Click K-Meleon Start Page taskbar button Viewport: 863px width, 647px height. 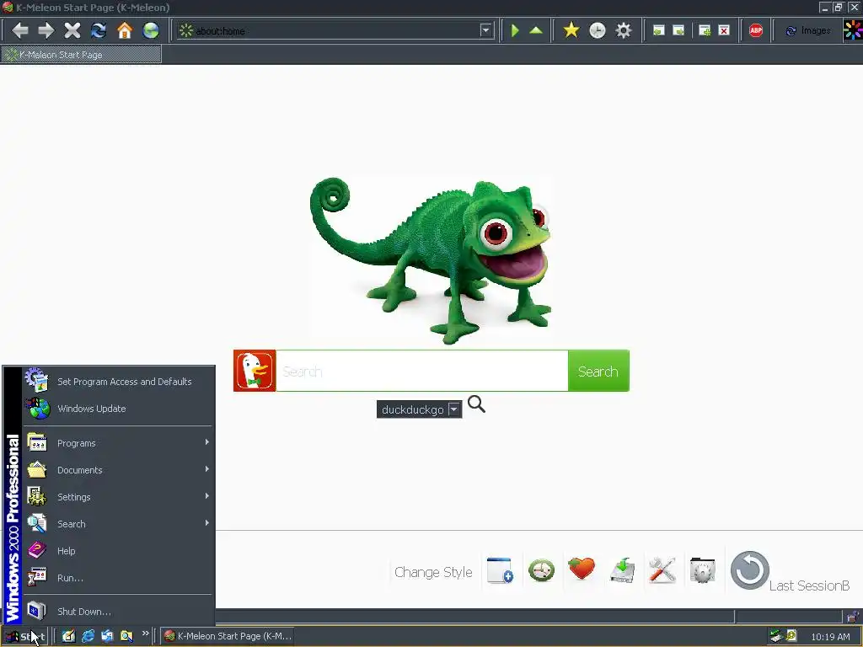click(x=228, y=637)
